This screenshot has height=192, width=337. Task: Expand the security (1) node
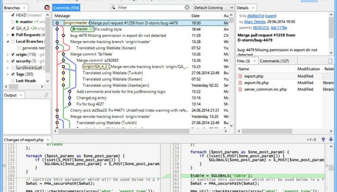8,61
